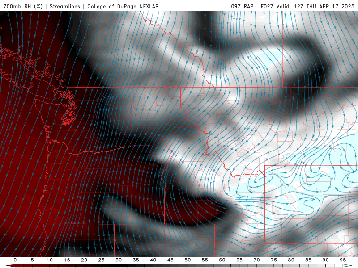Click the "25" label on the color scale
Screen dimensions: 358x268
click(x=102, y=260)
